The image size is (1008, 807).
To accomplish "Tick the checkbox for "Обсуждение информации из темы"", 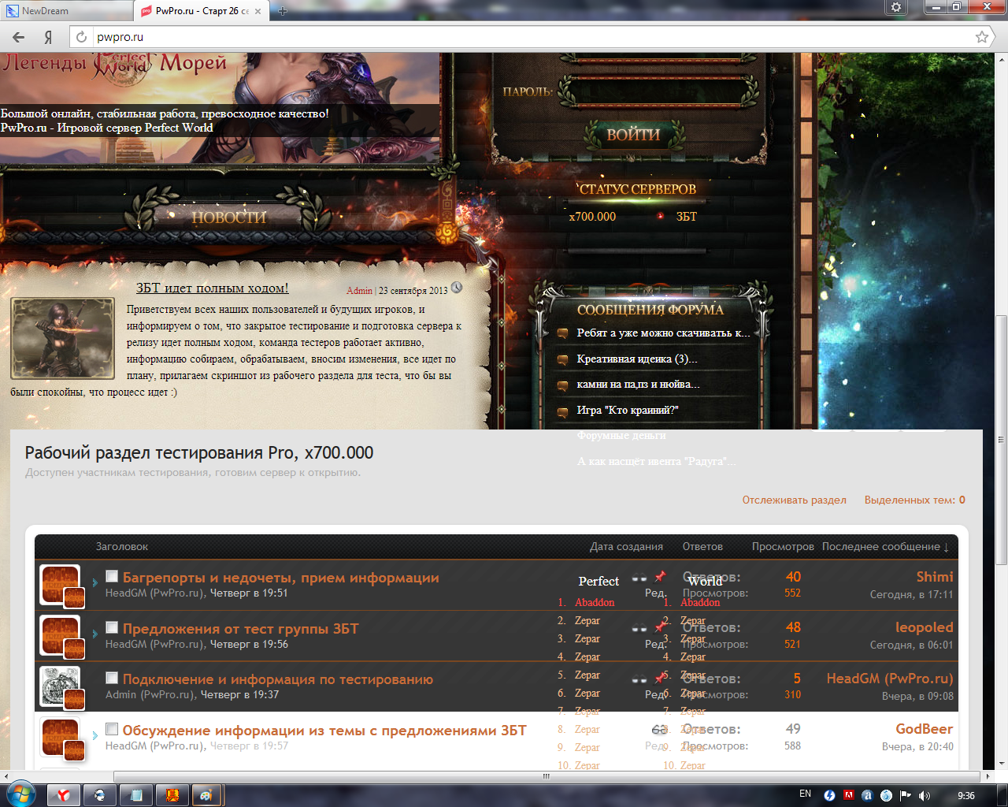I will [112, 730].
